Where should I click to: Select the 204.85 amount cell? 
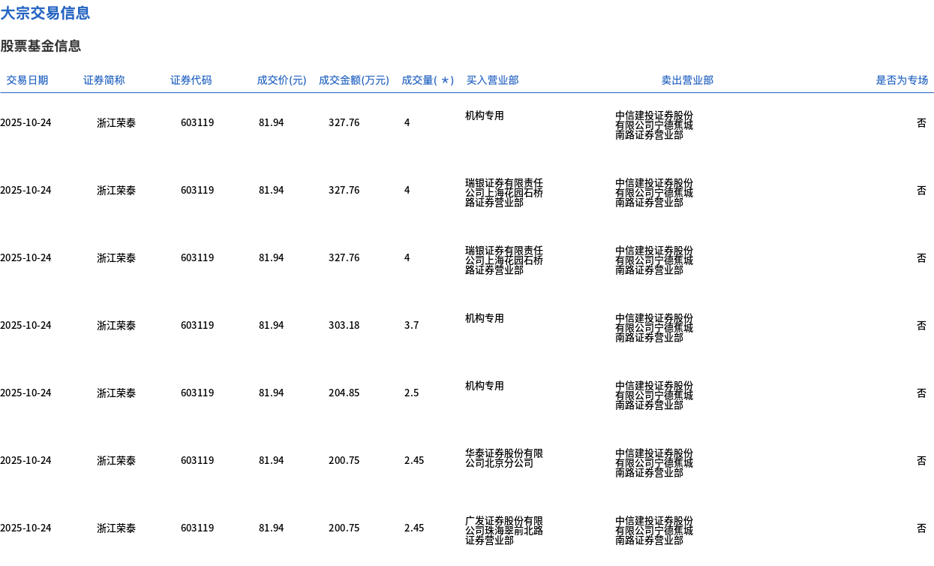(344, 393)
